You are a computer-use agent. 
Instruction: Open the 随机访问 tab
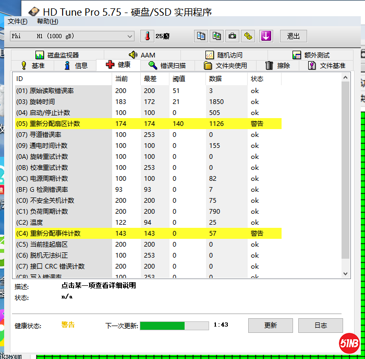pos(224,55)
